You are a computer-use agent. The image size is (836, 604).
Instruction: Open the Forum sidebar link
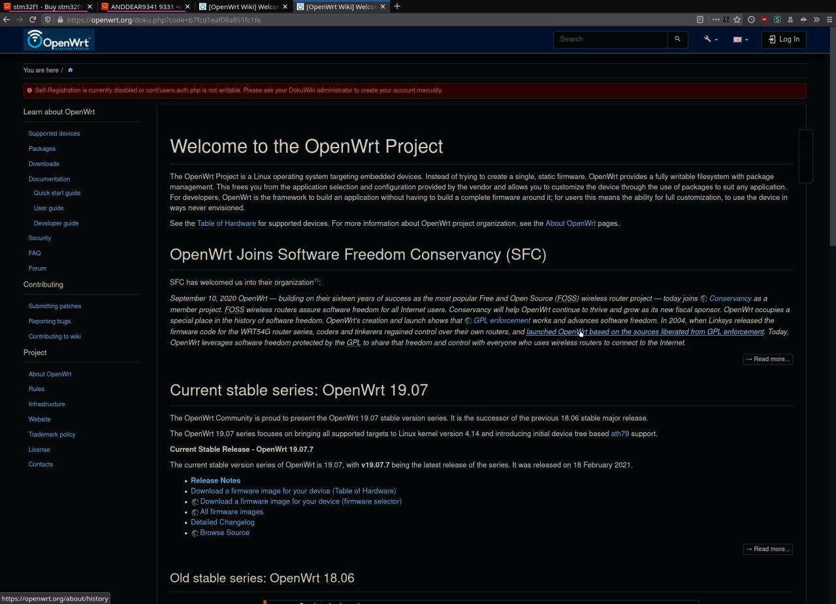point(37,268)
